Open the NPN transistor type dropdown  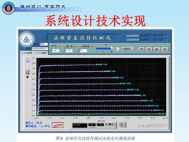[x=127, y=49]
